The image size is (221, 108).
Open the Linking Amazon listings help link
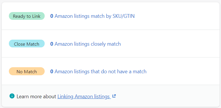click(x=84, y=97)
